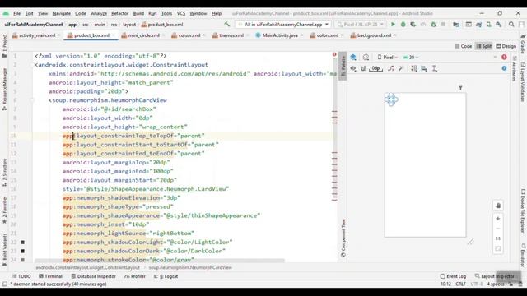The height and width of the screenshot is (296, 527).
Task: Click DarkColor gutter color swatch on line 23
Action: coord(22,251)
